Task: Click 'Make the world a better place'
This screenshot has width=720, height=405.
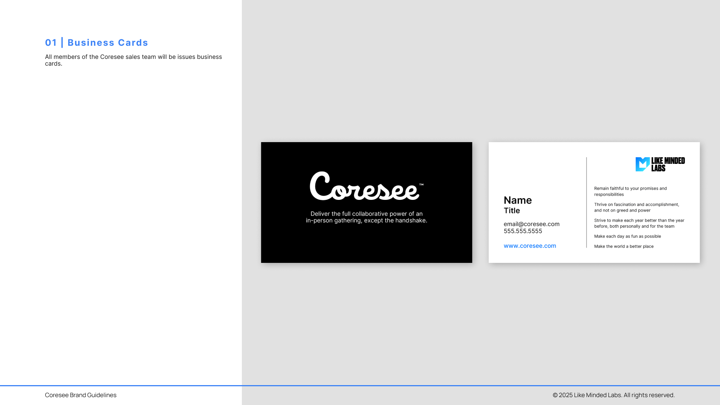Action: (x=624, y=246)
